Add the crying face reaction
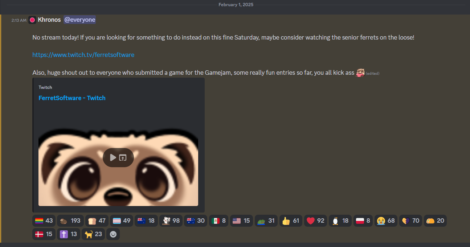The width and height of the screenshot is (470, 247). pos(386,221)
